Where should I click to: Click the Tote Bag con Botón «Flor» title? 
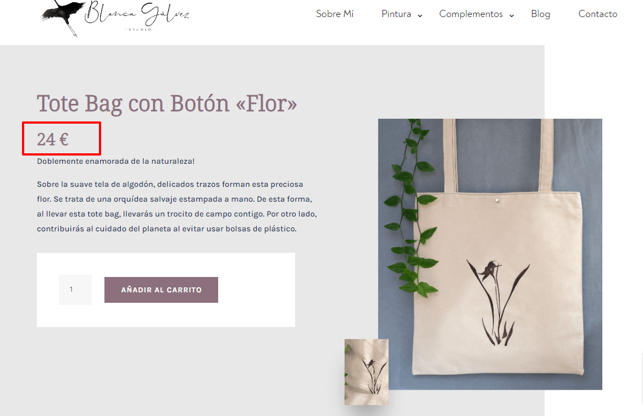(167, 103)
